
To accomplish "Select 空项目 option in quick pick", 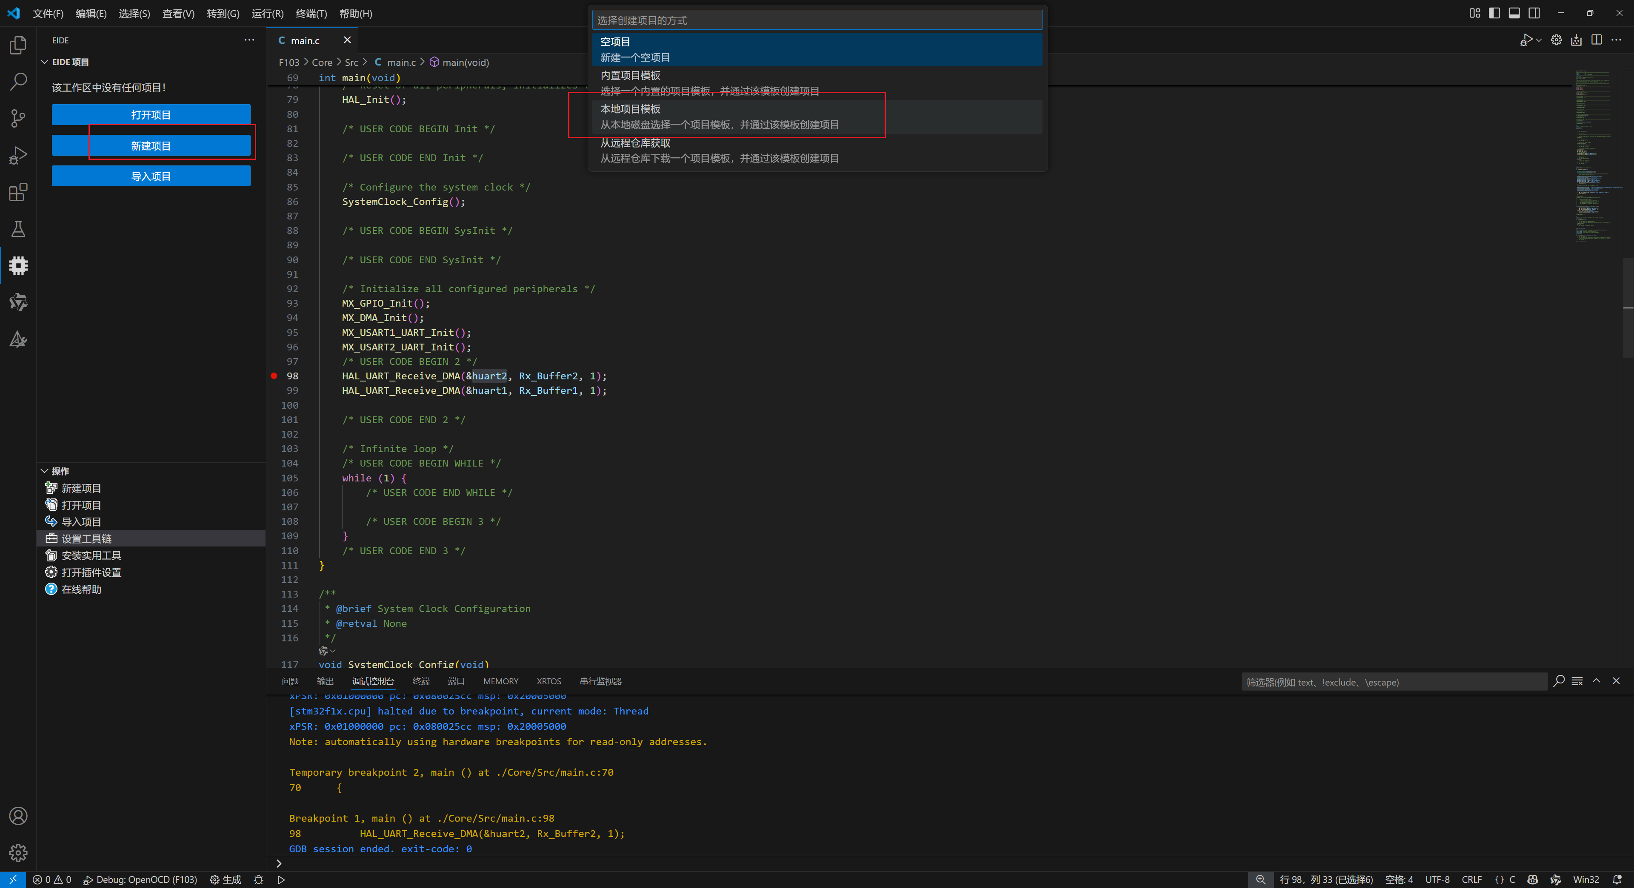I will [817, 49].
